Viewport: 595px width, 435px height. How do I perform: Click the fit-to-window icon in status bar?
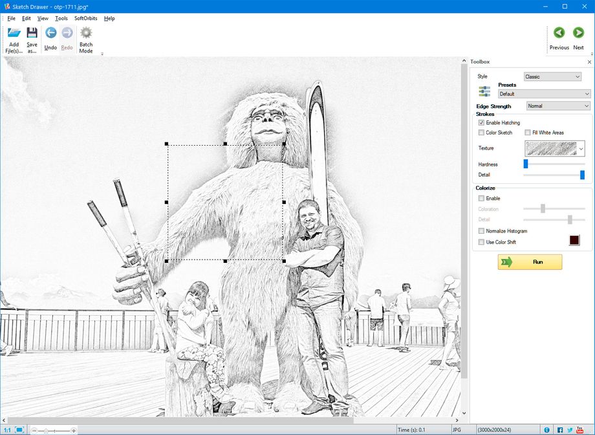tap(20, 430)
